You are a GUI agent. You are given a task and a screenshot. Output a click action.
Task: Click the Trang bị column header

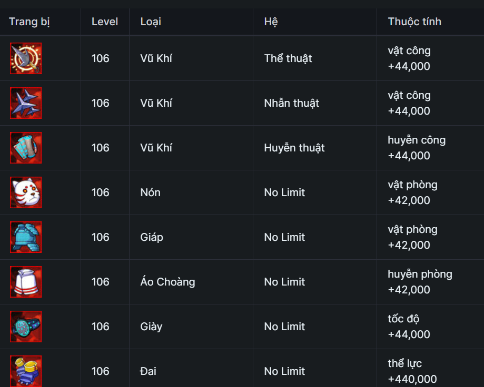click(x=29, y=22)
